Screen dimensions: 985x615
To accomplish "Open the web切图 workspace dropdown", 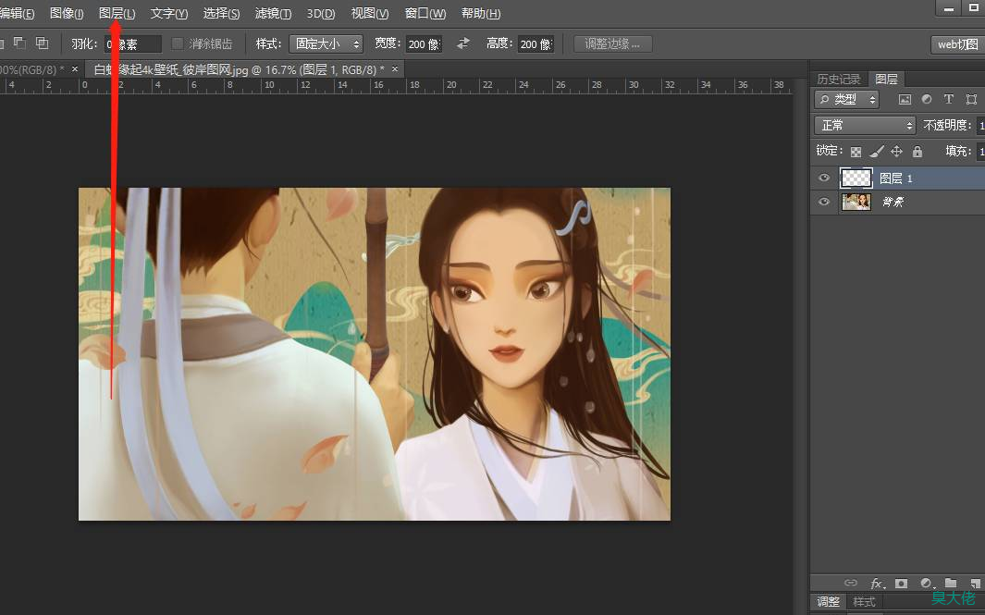I will tap(957, 44).
